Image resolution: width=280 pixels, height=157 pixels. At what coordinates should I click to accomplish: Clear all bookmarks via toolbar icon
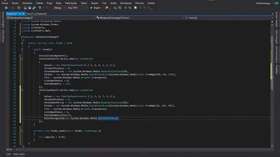[x=149, y=8]
